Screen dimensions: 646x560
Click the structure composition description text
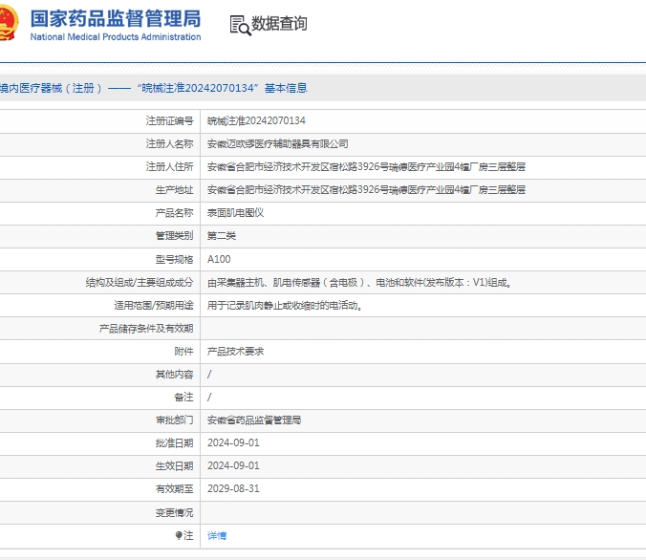[x=359, y=282]
